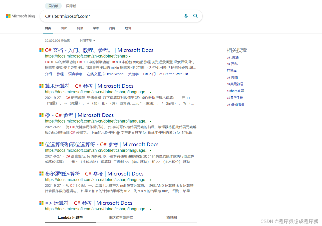Click the 语言参考 sublink
The height and width of the screenshot is (226, 322).
pyautogui.click(x=75, y=74)
